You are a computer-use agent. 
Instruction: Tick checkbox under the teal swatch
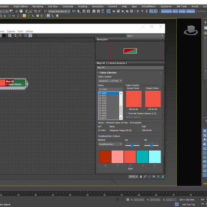click(143, 165)
